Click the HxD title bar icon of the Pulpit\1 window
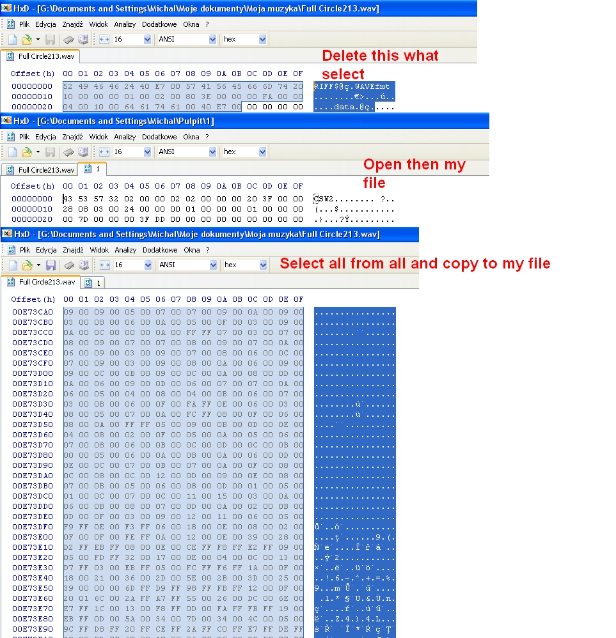 6,121
